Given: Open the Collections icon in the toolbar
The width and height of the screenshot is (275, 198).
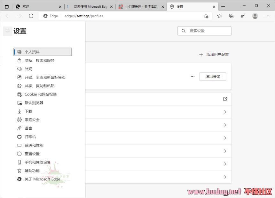Looking at the screenshot, I should pos(231,16).
